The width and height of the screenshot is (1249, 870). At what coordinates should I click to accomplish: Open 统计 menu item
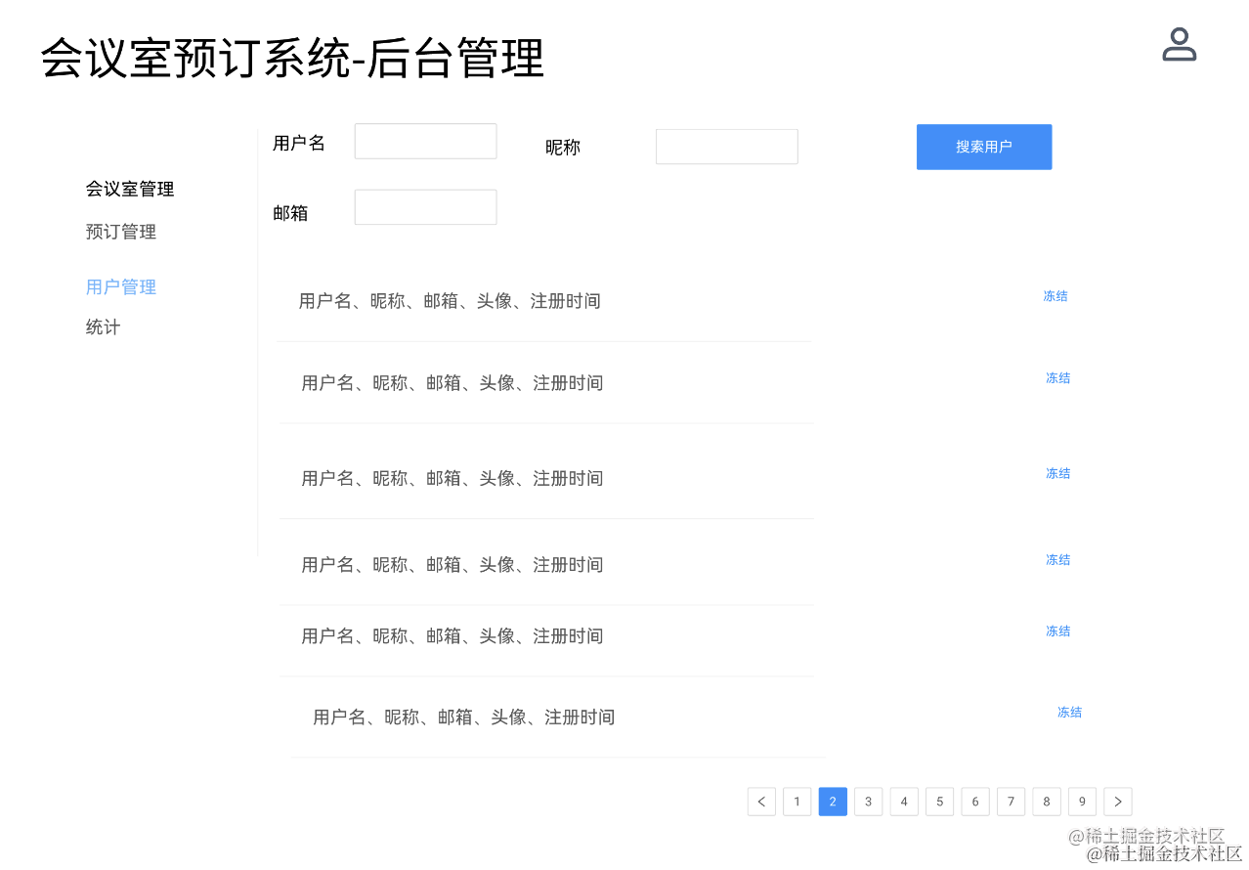103,326
